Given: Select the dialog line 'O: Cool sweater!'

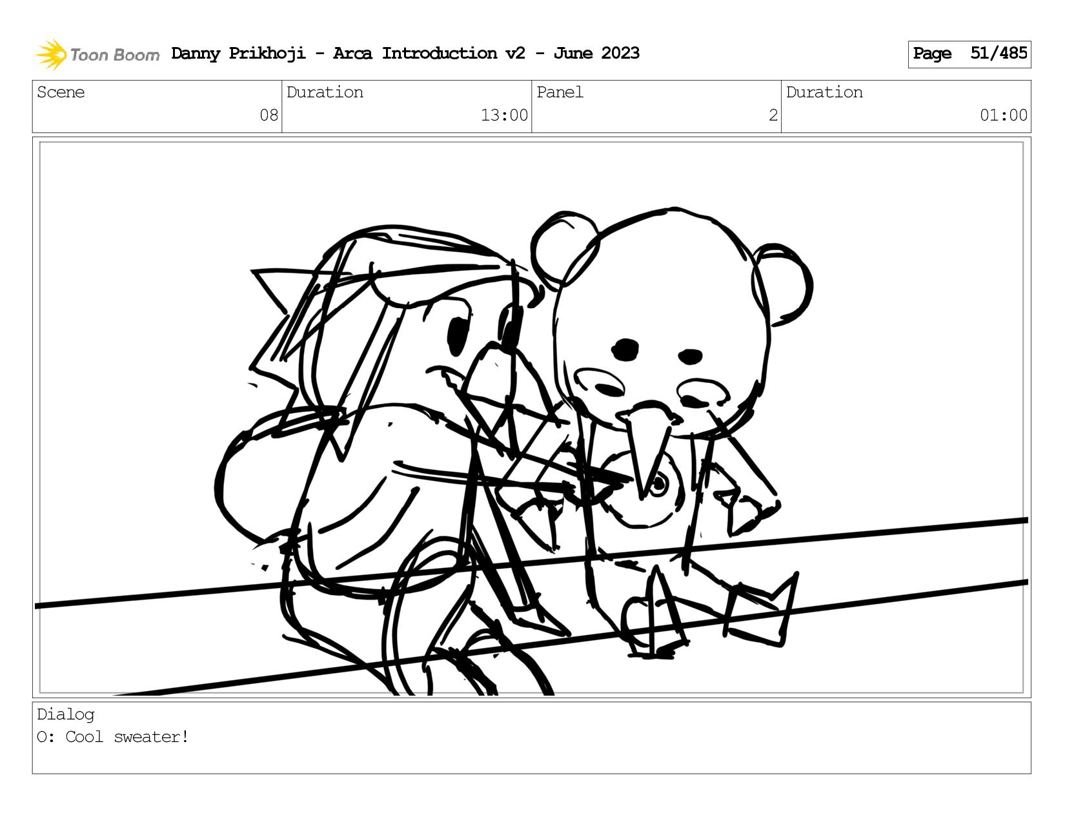Looking at the screenshot, I should [113, 737].
